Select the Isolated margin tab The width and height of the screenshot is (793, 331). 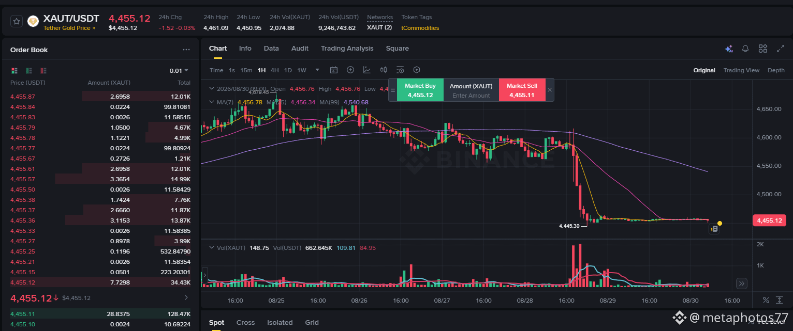pos(280,322)
